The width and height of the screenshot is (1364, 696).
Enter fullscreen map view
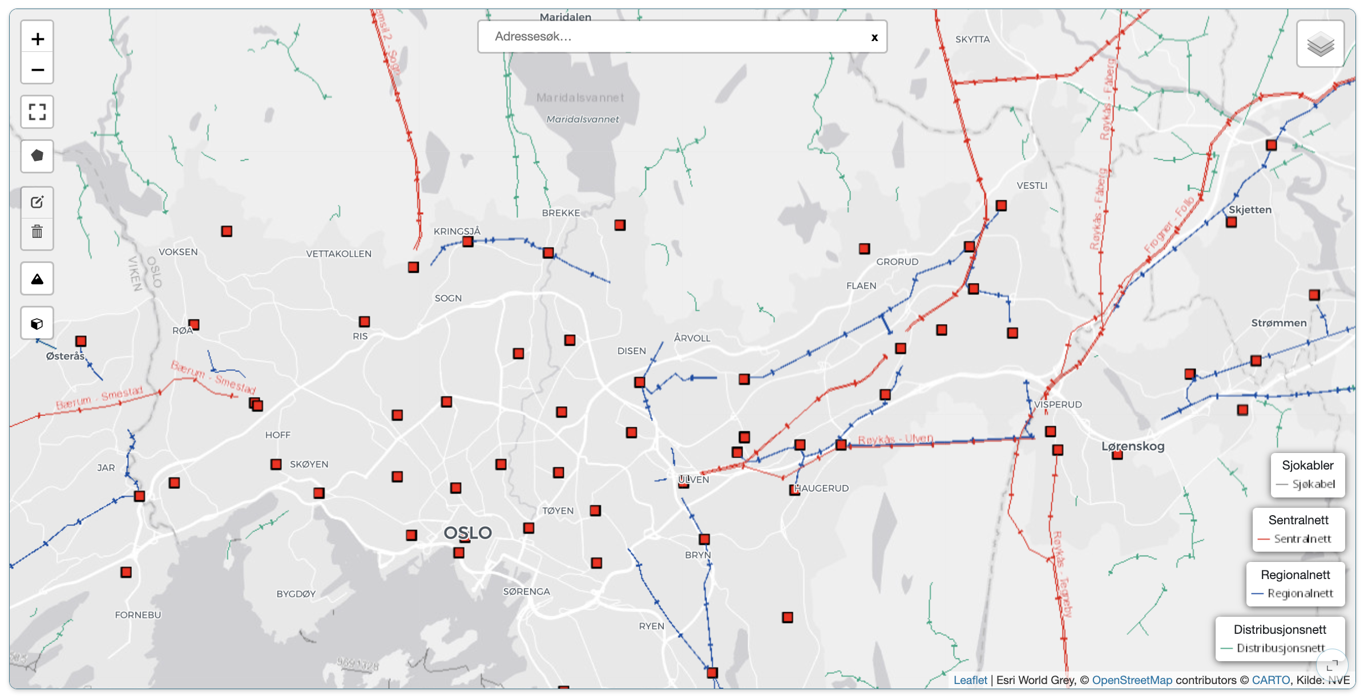(38, 112)
